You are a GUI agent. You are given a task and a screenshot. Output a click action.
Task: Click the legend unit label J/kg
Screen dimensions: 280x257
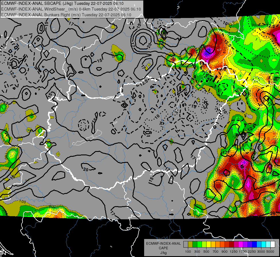coord(163,253)
